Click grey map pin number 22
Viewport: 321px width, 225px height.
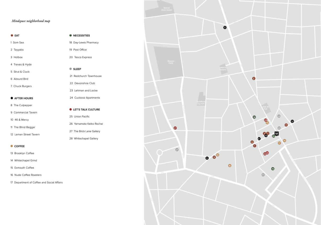[x=263, y=175]
